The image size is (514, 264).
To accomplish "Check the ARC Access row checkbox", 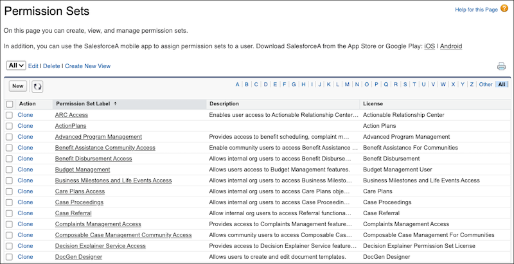I will coord(10,115).
